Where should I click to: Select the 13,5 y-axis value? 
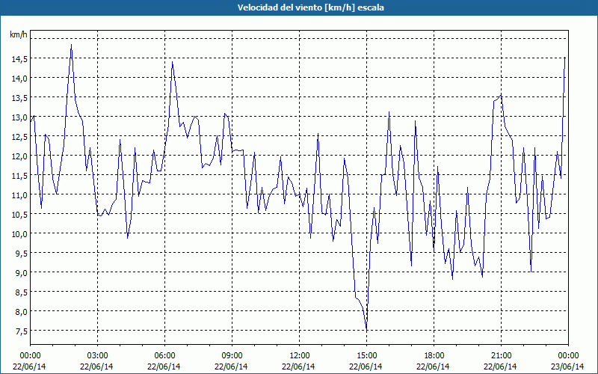(19, 98)
